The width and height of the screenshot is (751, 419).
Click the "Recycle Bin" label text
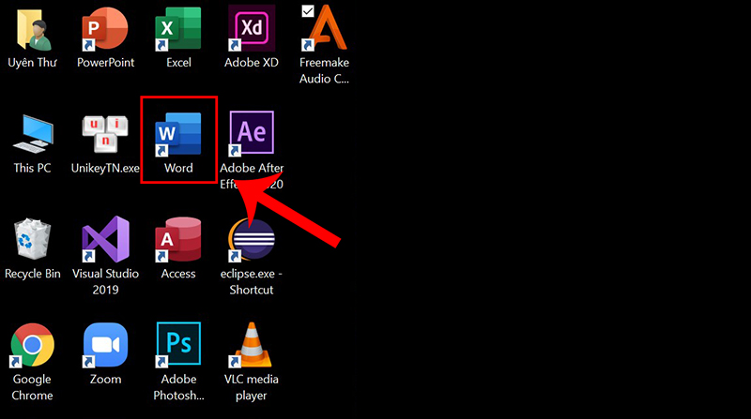point(33,274)
